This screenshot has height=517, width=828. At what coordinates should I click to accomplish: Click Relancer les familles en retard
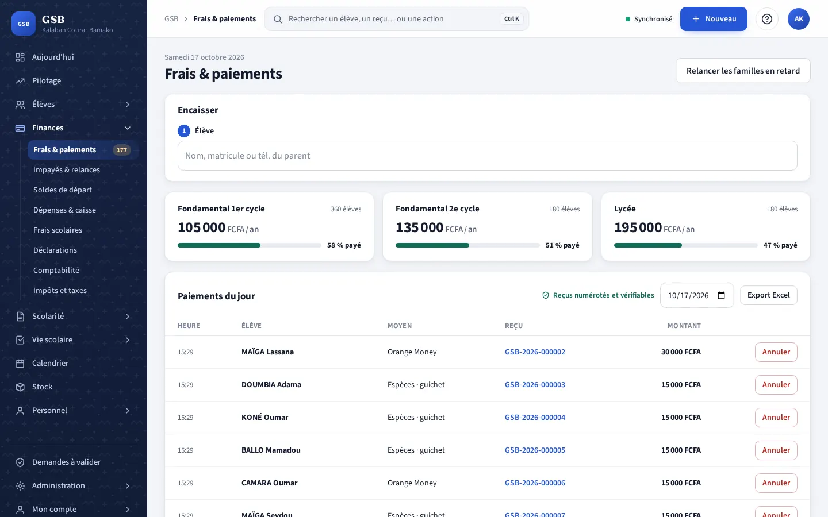[743, 71]
